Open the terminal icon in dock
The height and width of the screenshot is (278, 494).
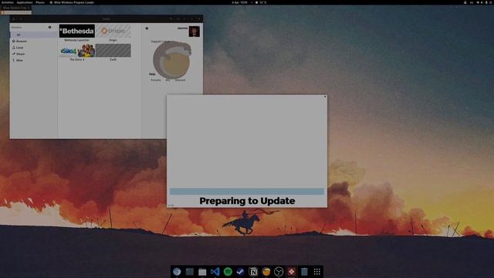pos(190,271)
